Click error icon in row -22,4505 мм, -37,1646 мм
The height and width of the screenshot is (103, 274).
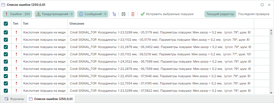pos(16,76)
